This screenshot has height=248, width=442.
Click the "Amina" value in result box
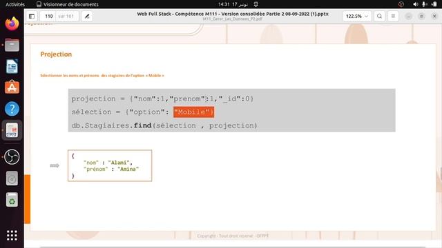click(x=128, y=169)
